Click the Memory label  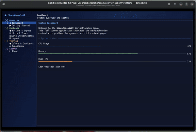click(x=42, y=51)
